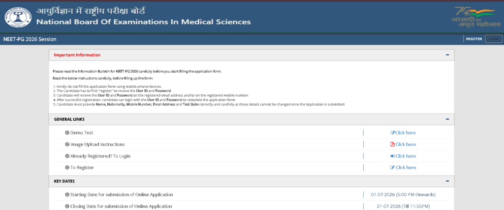Screen dimensions: 504x210
Task: Click the Important Information header text
Action: (x=77, y=55)
